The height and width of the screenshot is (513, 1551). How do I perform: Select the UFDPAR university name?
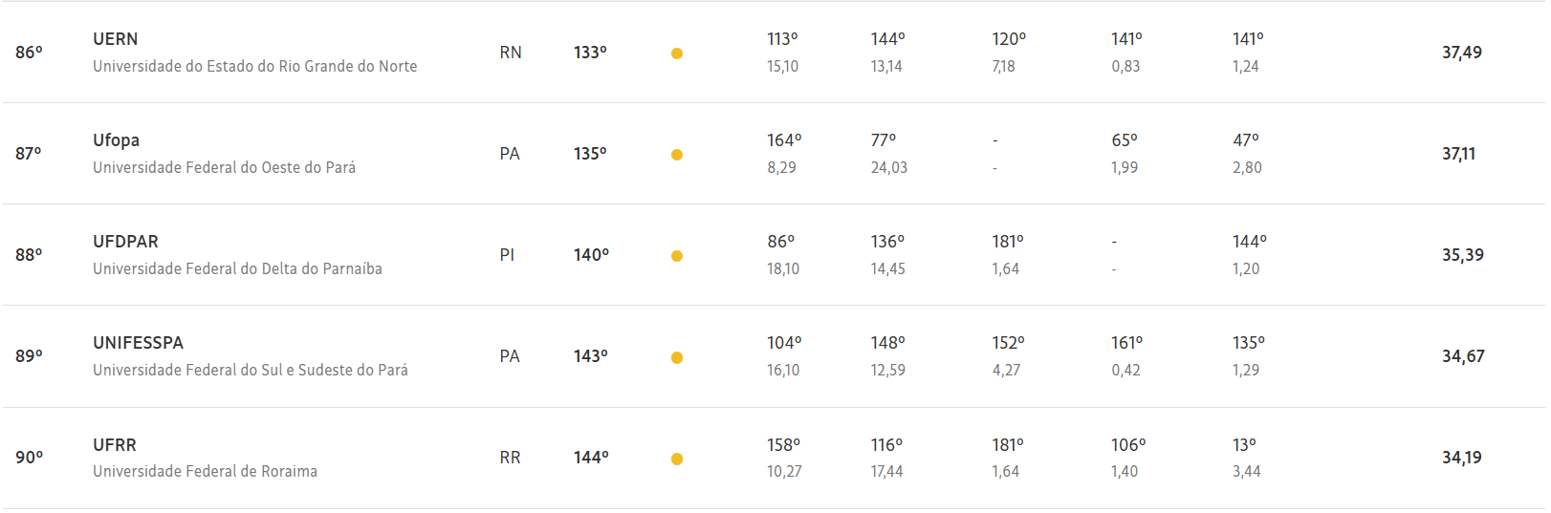coord(126,242)
